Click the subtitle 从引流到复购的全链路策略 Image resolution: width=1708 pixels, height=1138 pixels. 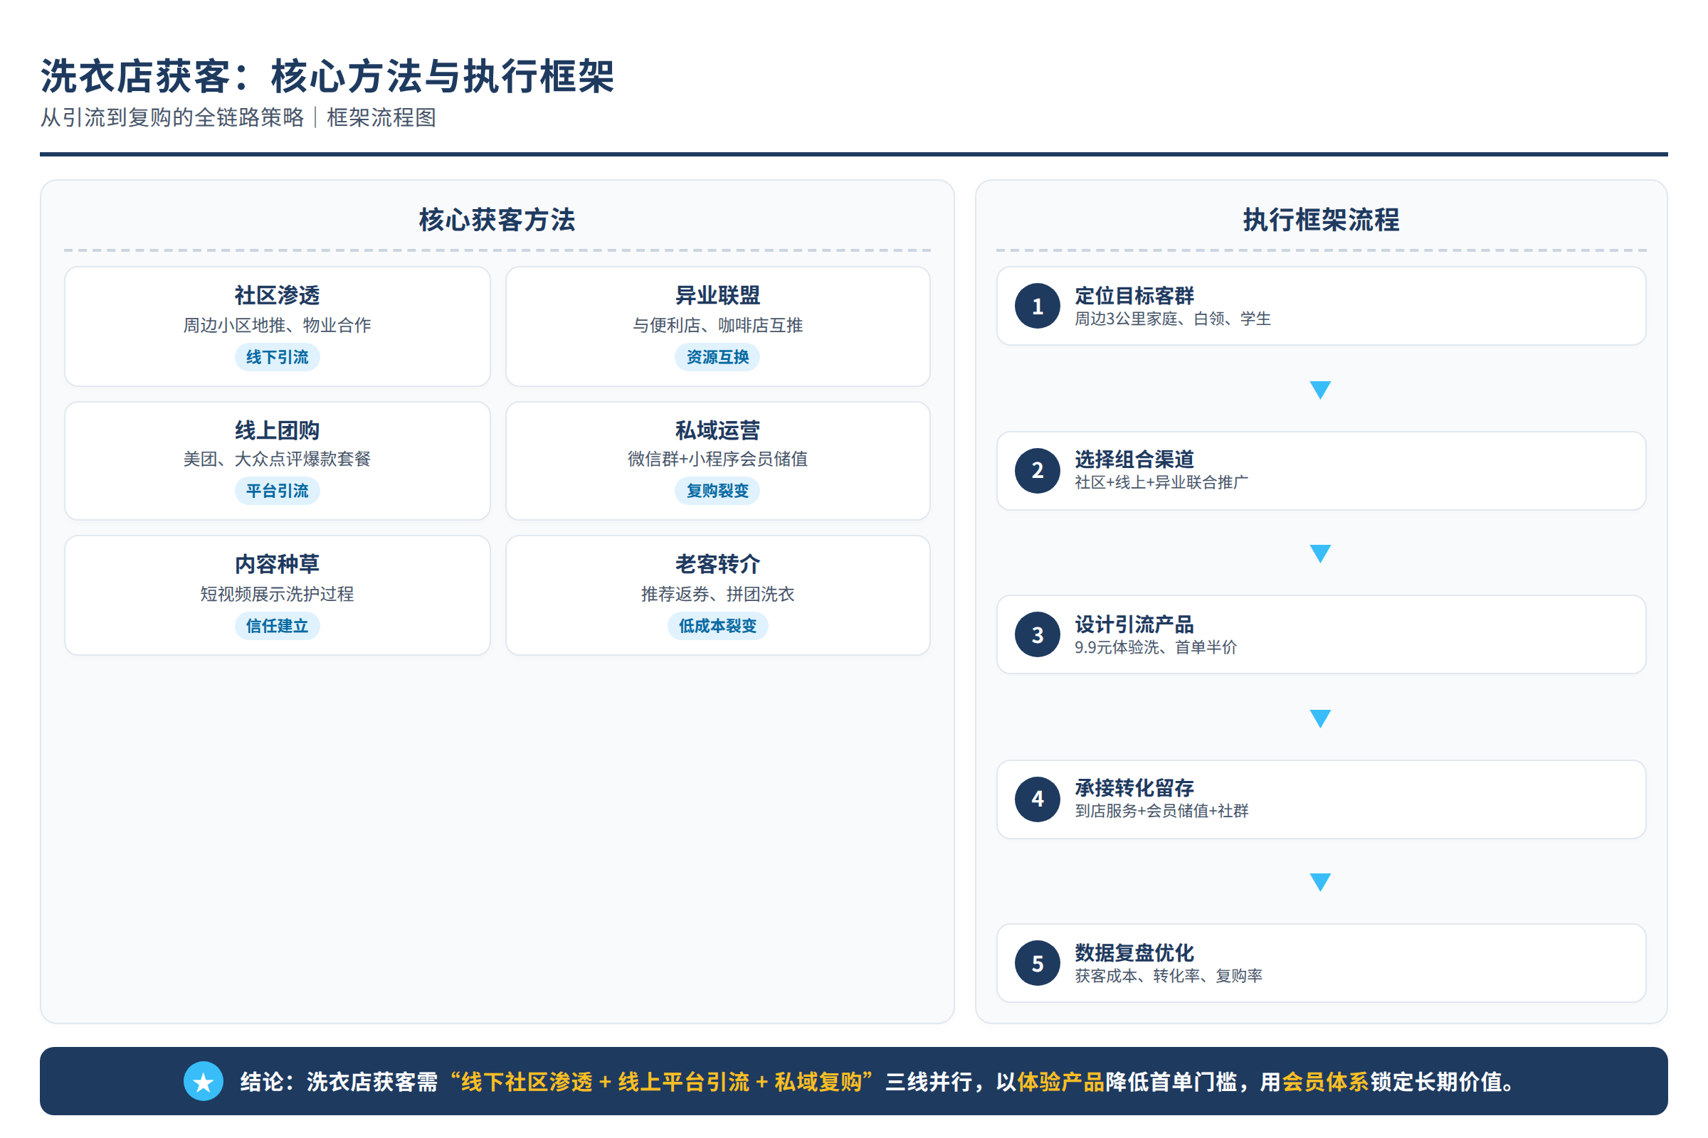pos(172,117)
